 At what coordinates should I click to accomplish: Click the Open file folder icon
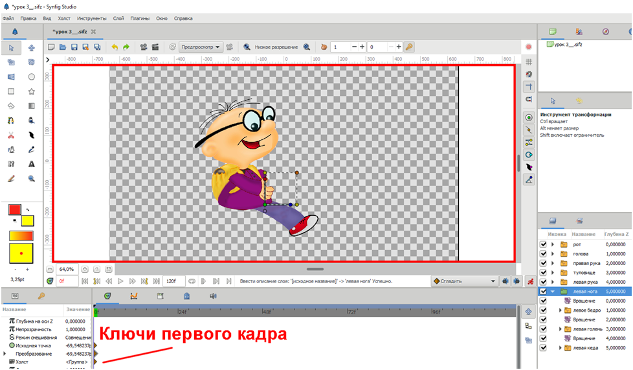(63, 47)
